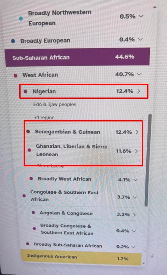The image size is (167, 275).
Task: Expand Broadly Congolese & Southern East African chevron
Action: click(x=134, y=231)
